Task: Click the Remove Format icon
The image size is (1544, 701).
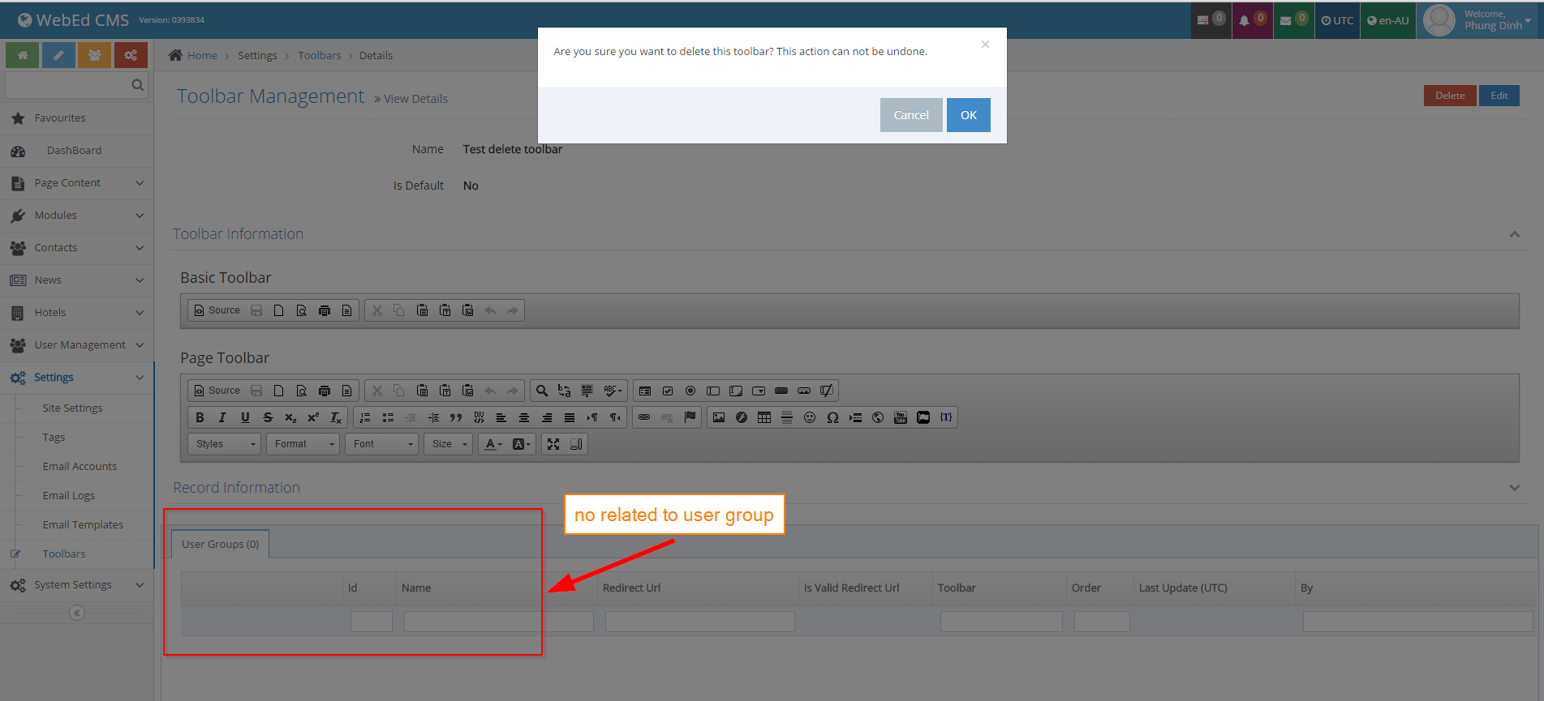Action: [336, 417]
